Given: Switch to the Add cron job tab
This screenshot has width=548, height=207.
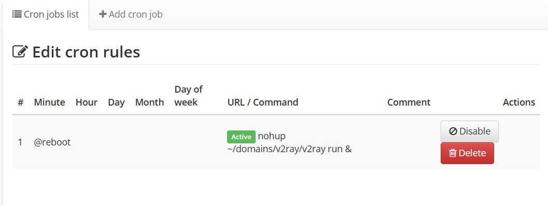Looking at the screenshot, I should [x=131, y=14].
